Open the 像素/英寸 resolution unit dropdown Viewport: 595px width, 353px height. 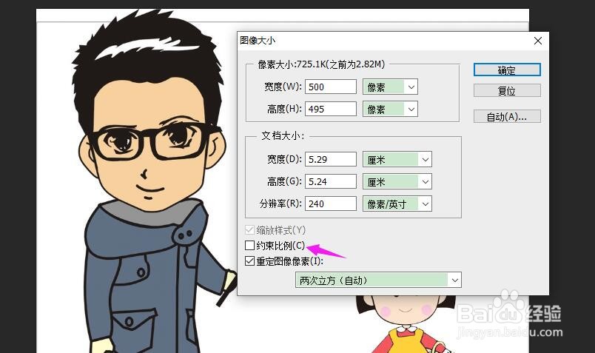point(397,204)
